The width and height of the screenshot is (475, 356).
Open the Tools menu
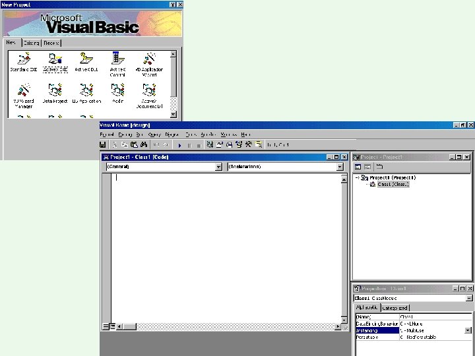(x=191, y=134)
